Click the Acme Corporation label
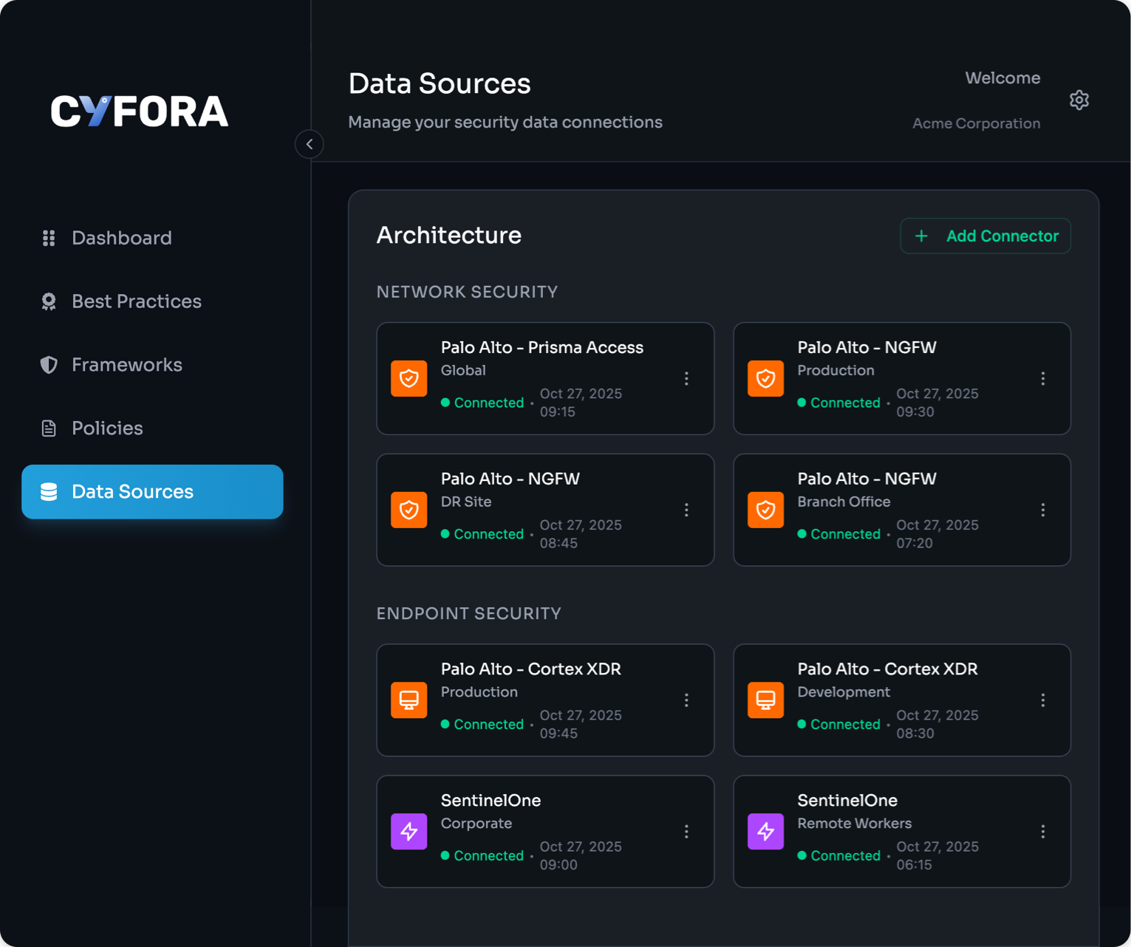Screen dimensions: 1131x947 pos(977,123)
